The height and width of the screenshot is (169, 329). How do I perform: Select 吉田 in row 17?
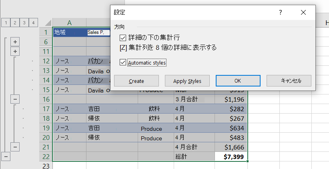click(112, 109)
